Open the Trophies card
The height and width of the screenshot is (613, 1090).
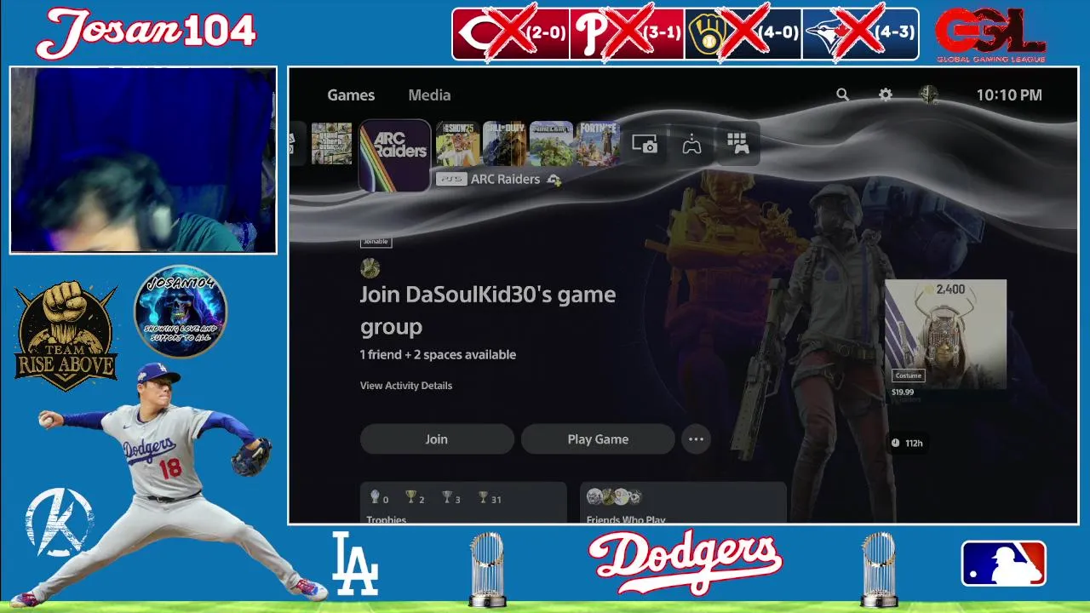(x=463, y=502)
